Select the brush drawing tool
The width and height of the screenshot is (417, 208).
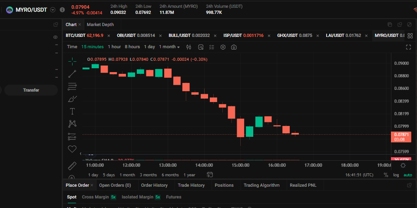(x=72, y=99)
